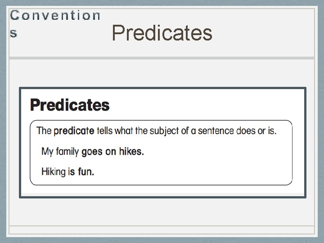Click the bold phrase goes on hikes
This screenshot has width=324, height=243.
tap(112, 152)
